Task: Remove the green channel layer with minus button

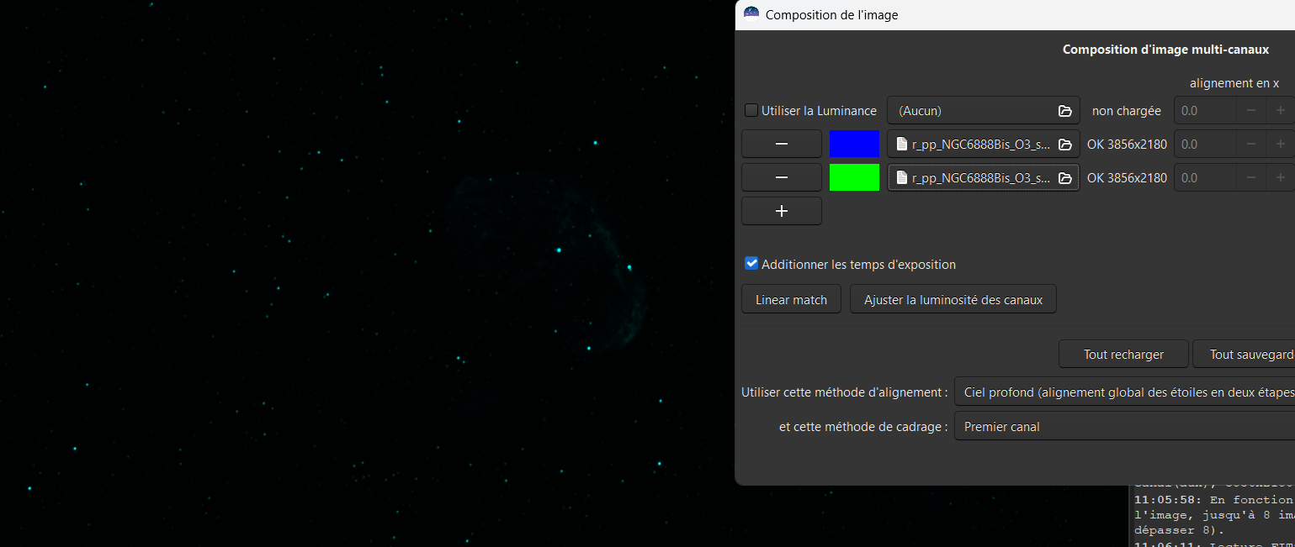Action: [781, 178]
